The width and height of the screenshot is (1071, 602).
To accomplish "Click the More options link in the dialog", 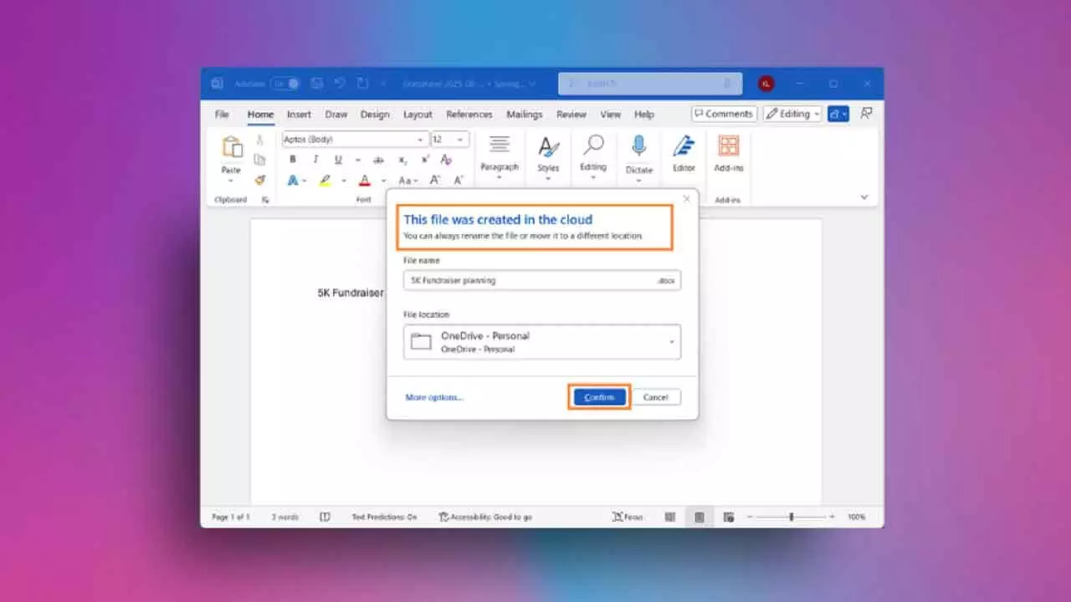I will [433, 397].
